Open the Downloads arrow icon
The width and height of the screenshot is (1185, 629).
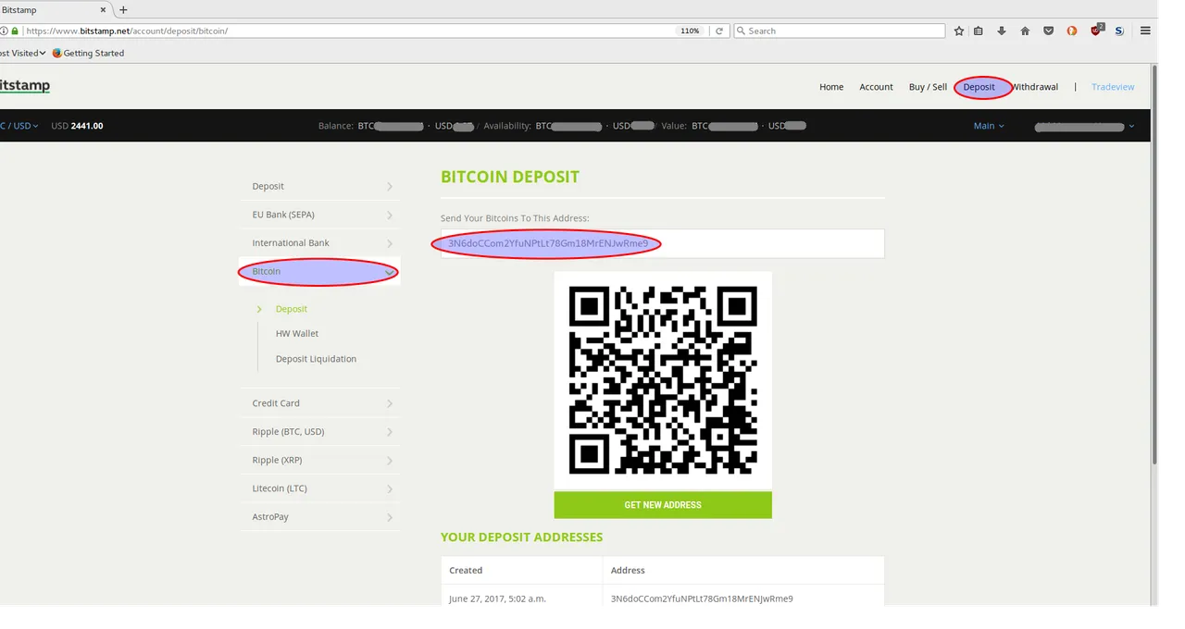pyautogui.click(x=1002, y=31)
